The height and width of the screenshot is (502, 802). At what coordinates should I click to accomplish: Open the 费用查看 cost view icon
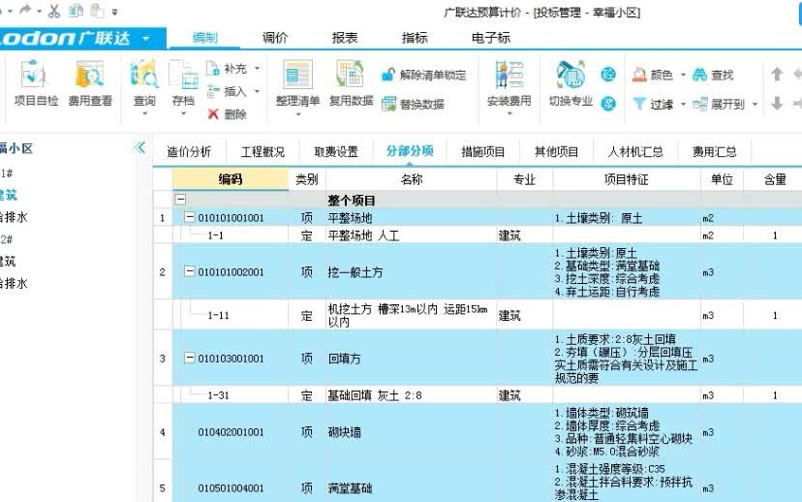89,75
